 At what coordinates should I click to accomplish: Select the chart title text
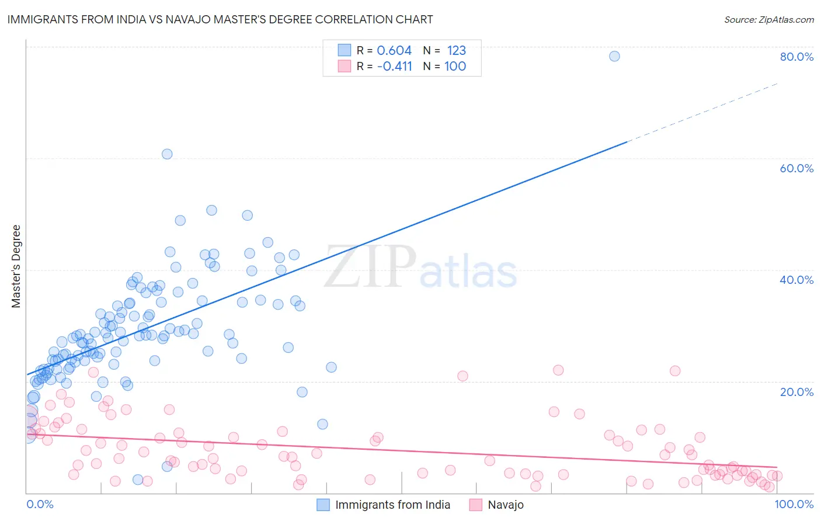pos(220,19)
